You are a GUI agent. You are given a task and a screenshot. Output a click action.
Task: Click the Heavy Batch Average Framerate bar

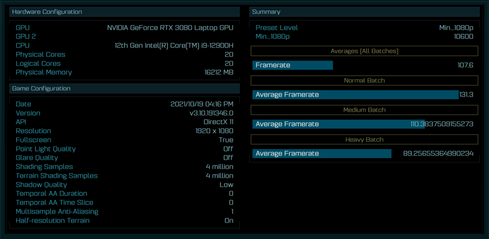click(x=321, y=154)
